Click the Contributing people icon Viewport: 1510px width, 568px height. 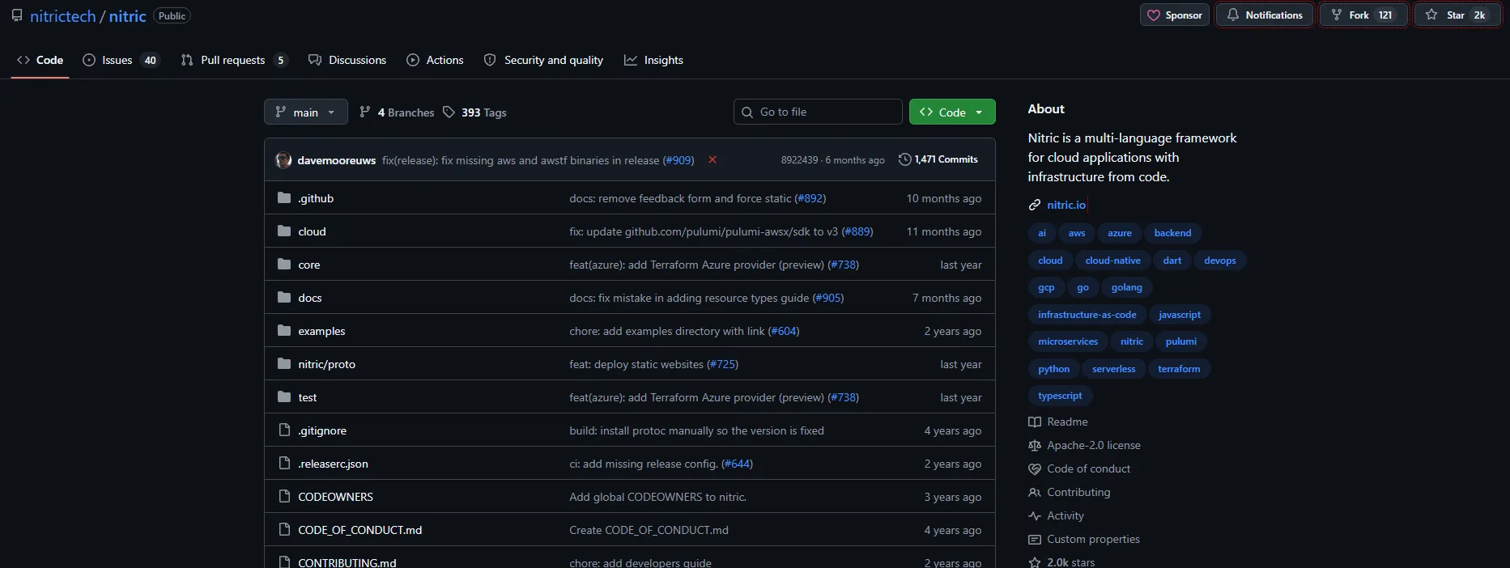tap(1034, 492)
